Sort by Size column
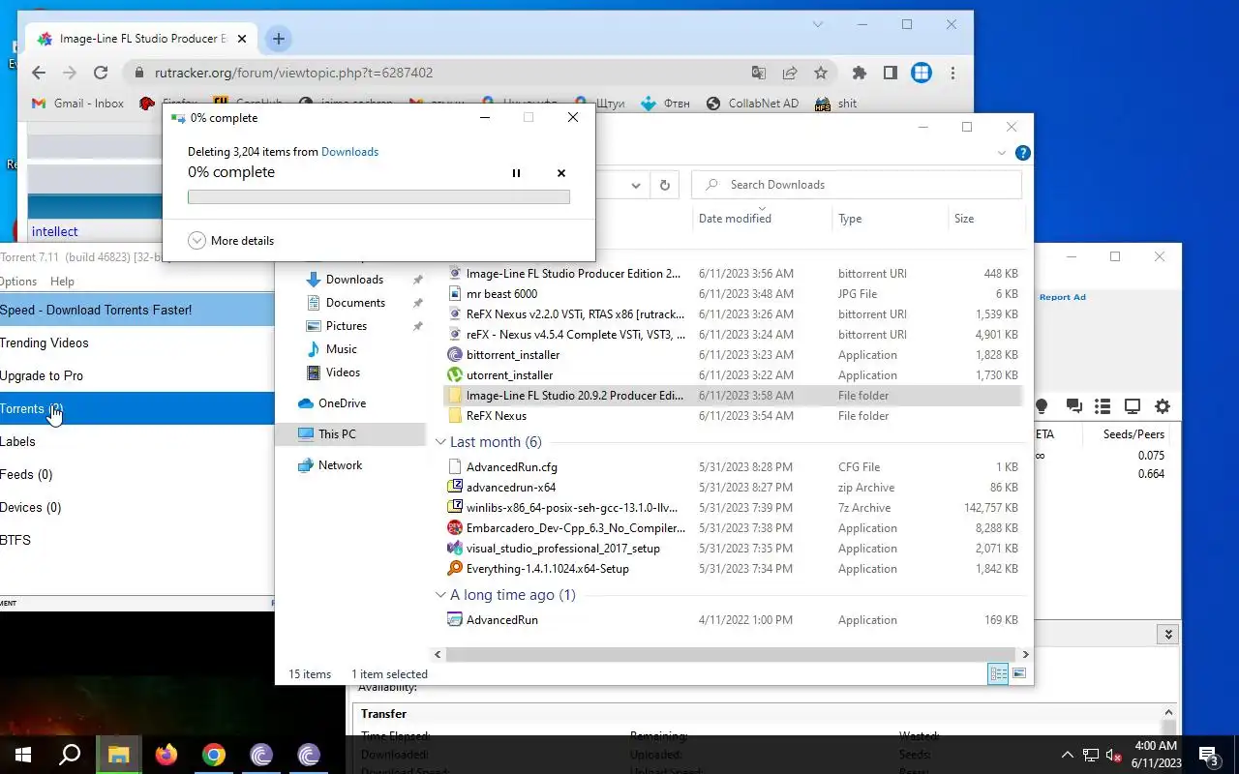This screenshot has height=774, width=1239. 964,219
